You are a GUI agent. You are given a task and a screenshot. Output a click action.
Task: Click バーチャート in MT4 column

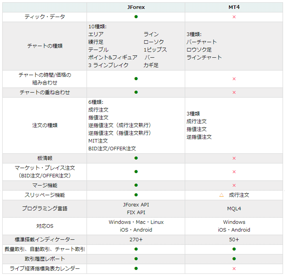201,42
